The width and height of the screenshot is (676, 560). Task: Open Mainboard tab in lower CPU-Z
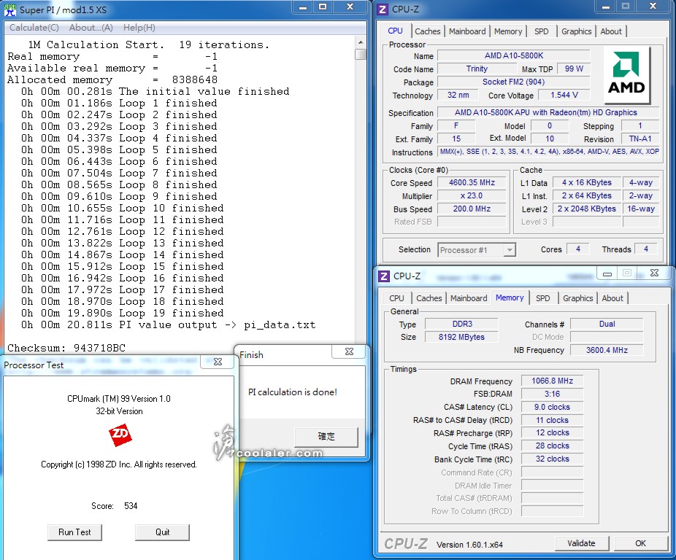point(469,298)
